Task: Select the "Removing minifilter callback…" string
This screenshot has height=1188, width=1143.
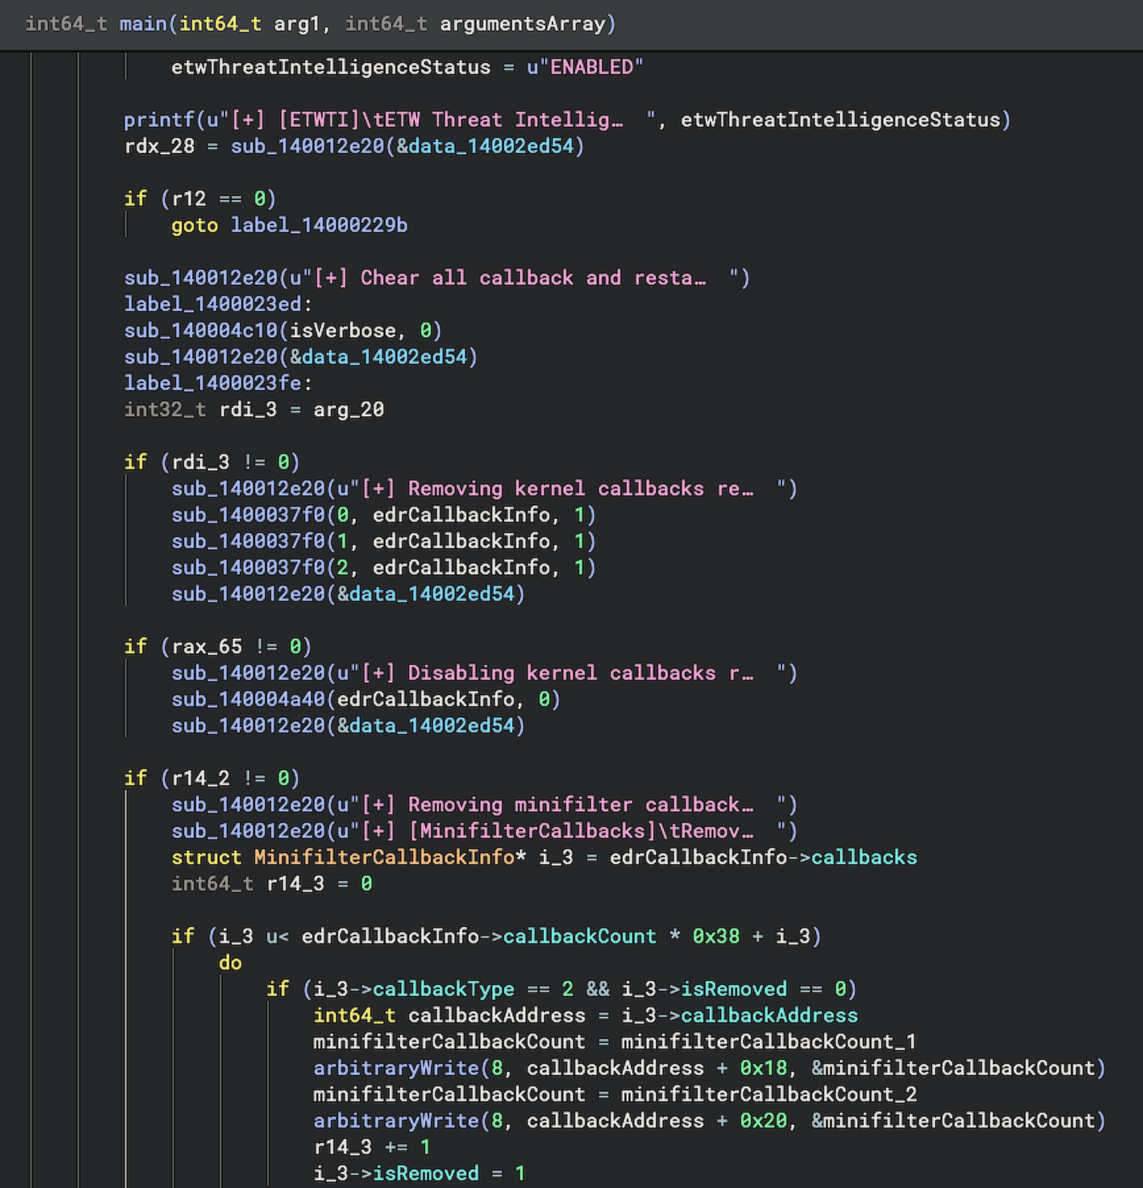Action: [562, 805]
